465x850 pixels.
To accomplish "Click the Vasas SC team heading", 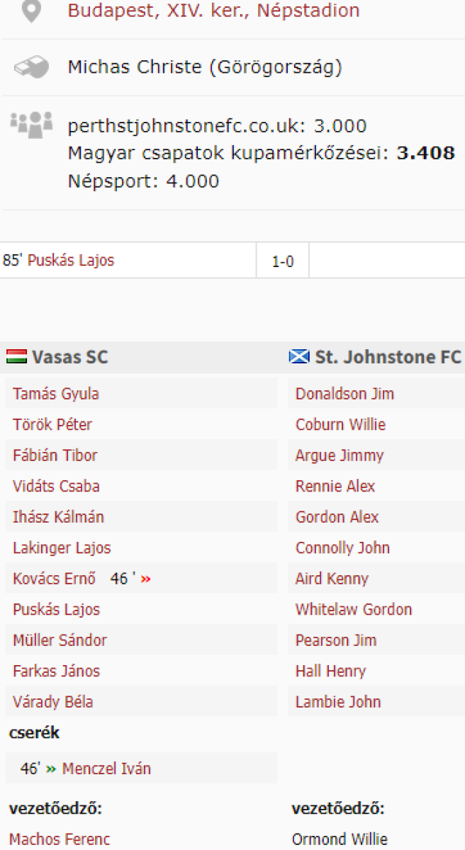I will [x=69, y=357].
